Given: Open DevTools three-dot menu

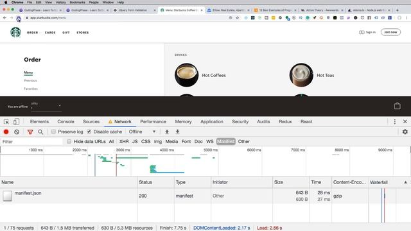Looking at the screenshot, I should point(395,121).
